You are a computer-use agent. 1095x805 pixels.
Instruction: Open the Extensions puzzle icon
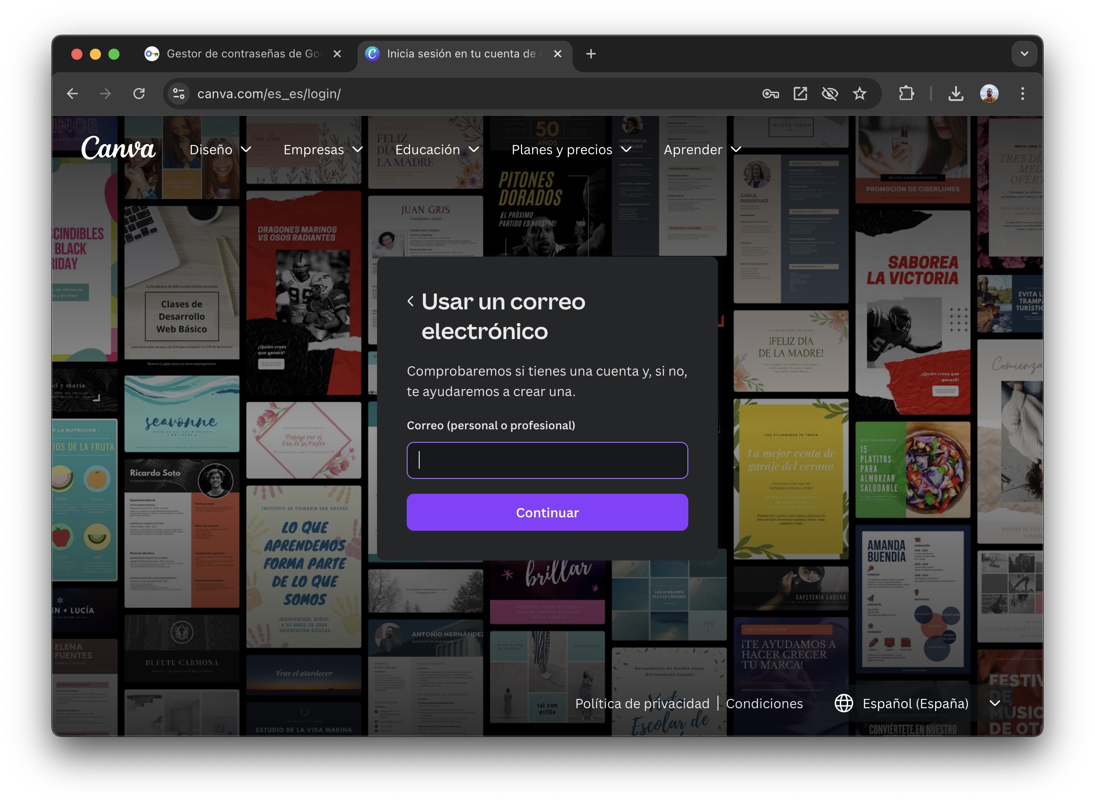906,94
